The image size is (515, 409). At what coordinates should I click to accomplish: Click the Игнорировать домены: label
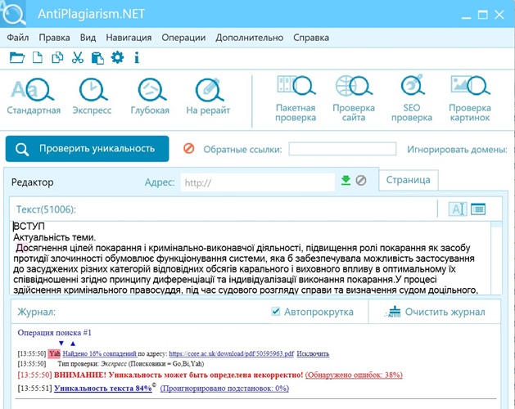tap(457, 150)
